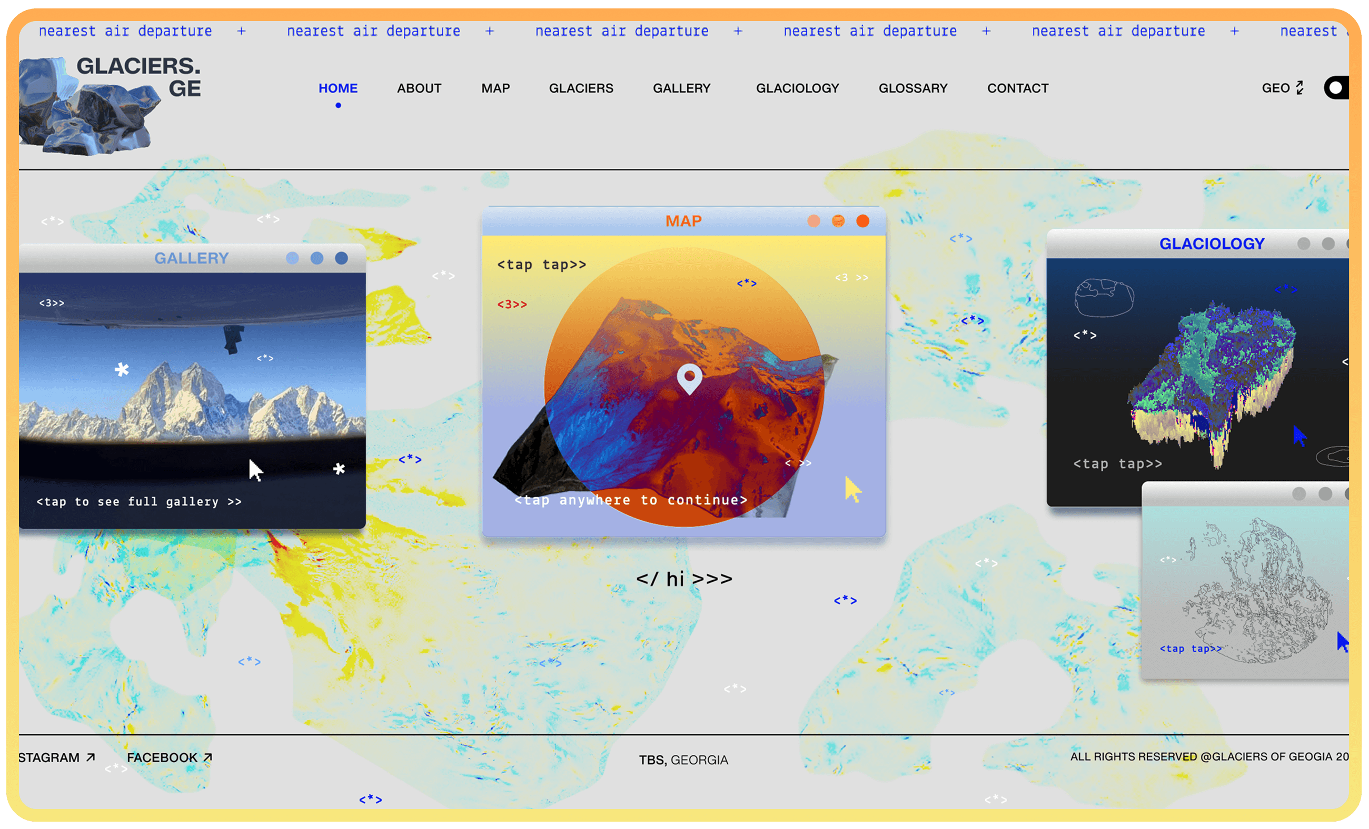Screen dimensions: 1369x829
Task: Click the darkest orange dot in the Map title bar
Action: (x=862, y=221)
